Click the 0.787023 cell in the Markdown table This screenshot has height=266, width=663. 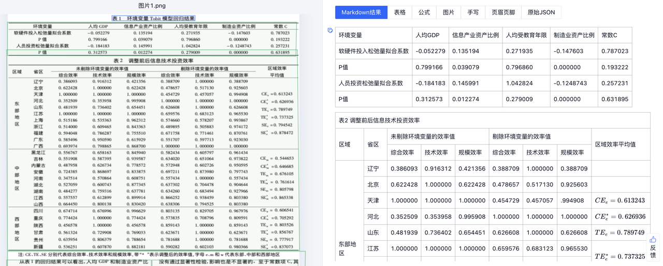point(615,51)
